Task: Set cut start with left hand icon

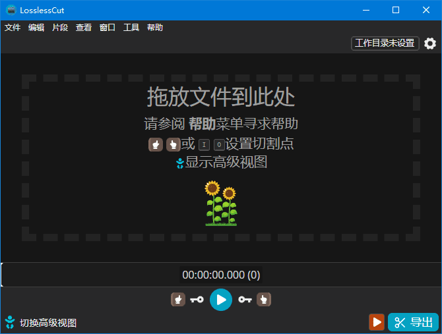Action: coord(178,300)
